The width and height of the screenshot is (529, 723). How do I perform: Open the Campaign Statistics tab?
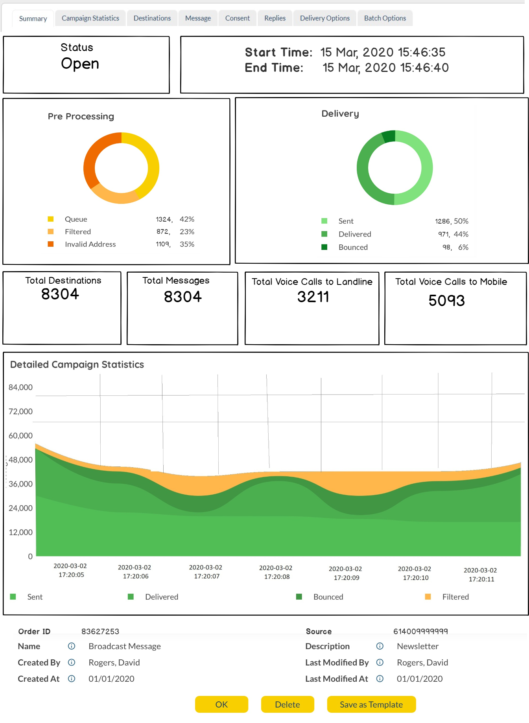(x=90, y=18)
